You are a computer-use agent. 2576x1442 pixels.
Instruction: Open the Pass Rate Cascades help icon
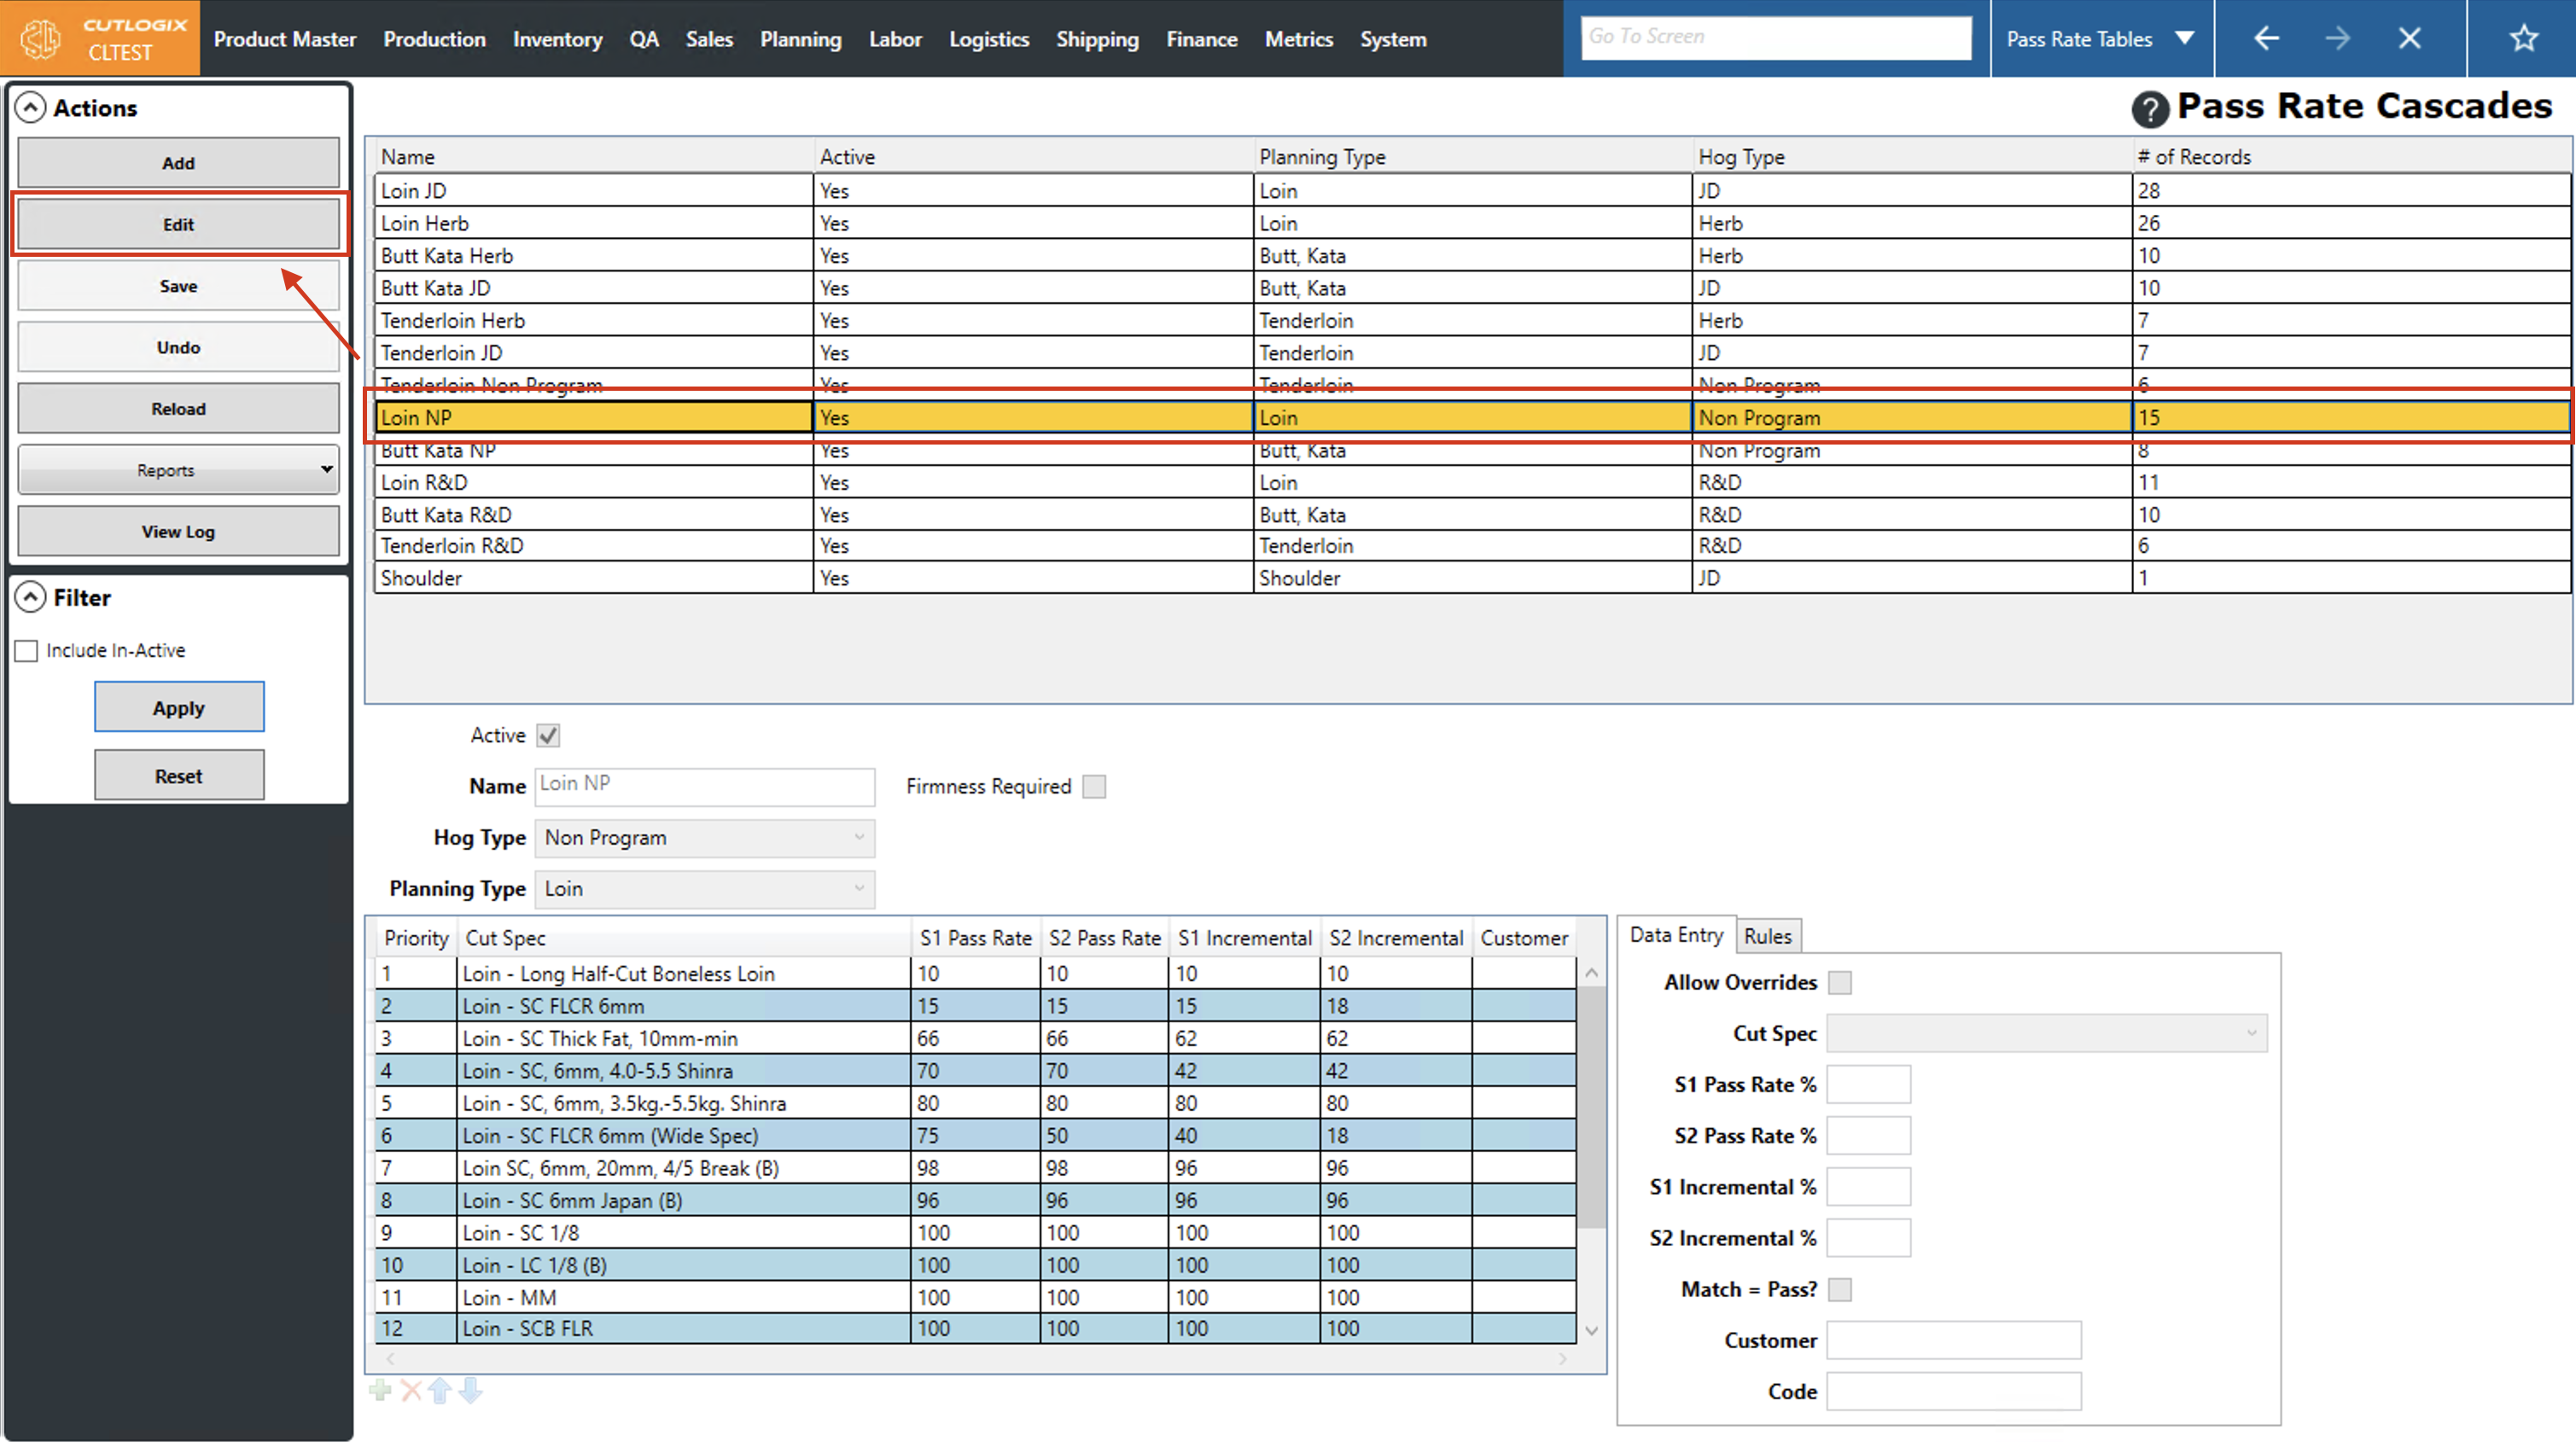[2149, 108]
